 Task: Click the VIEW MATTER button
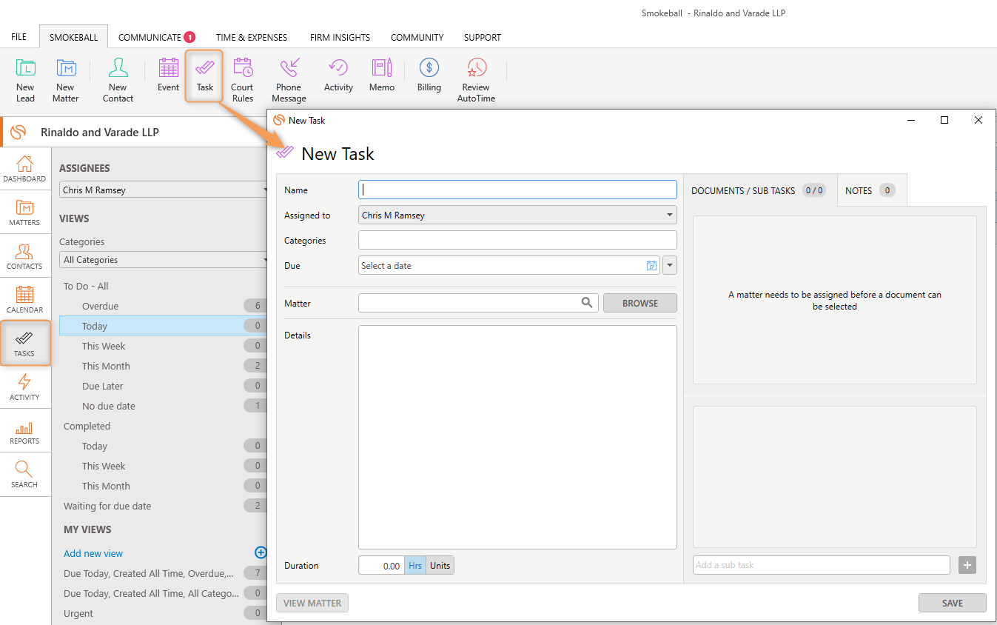[312, 603]
